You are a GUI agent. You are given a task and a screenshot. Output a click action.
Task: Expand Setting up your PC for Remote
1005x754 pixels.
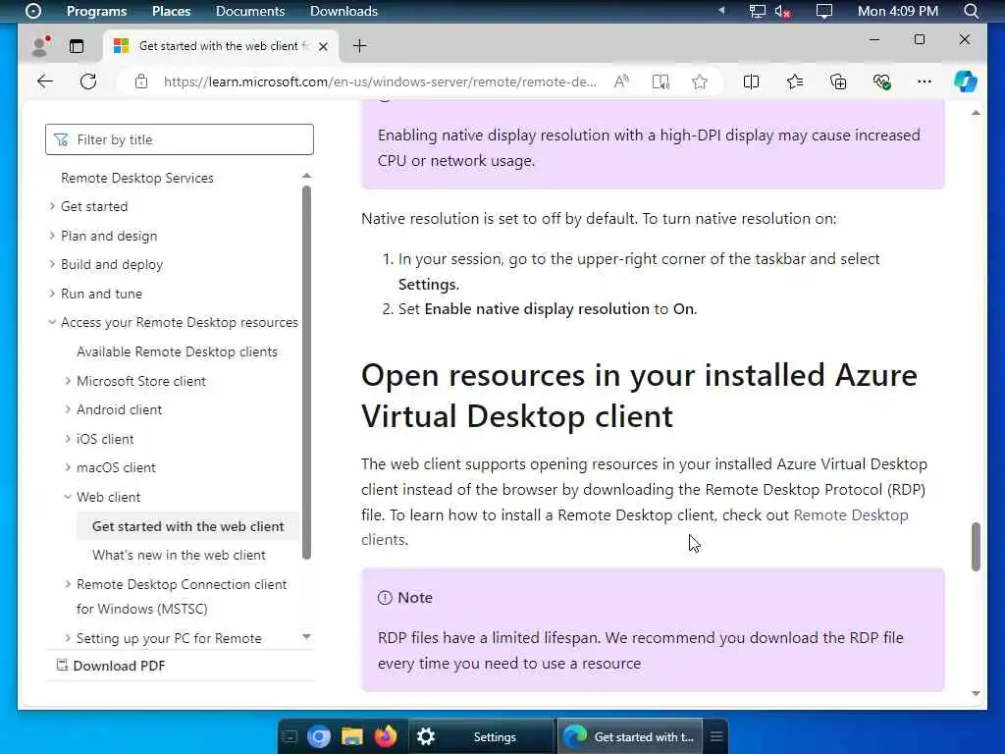[68, 638]
